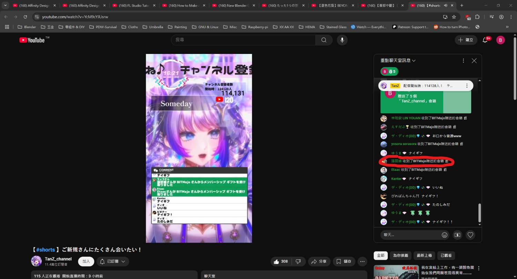Click the address bar URL
517x279 pixels.
pyautogui.click(x=75, y=17)
